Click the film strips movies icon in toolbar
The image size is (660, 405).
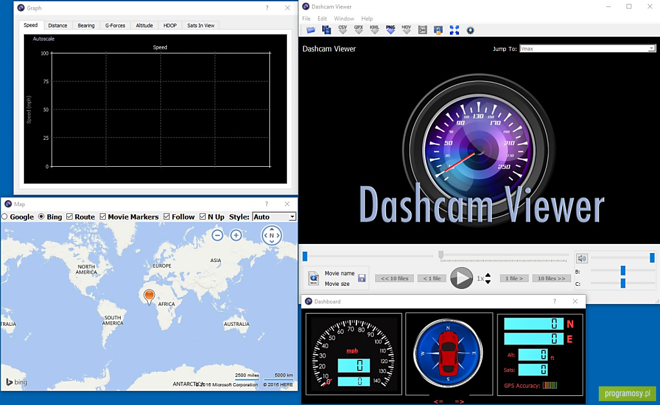pos(326,30)
